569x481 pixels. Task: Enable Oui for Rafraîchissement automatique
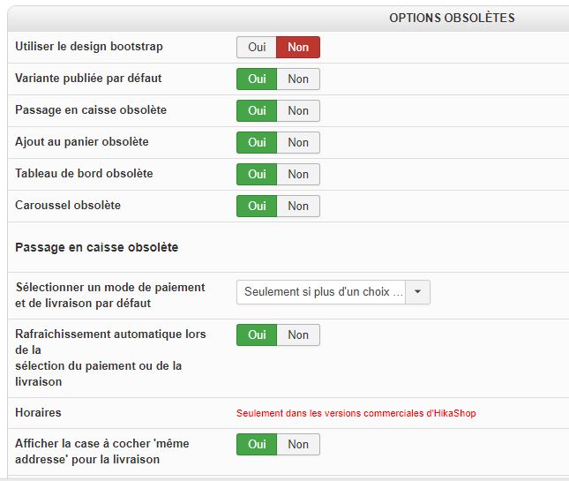257,334
